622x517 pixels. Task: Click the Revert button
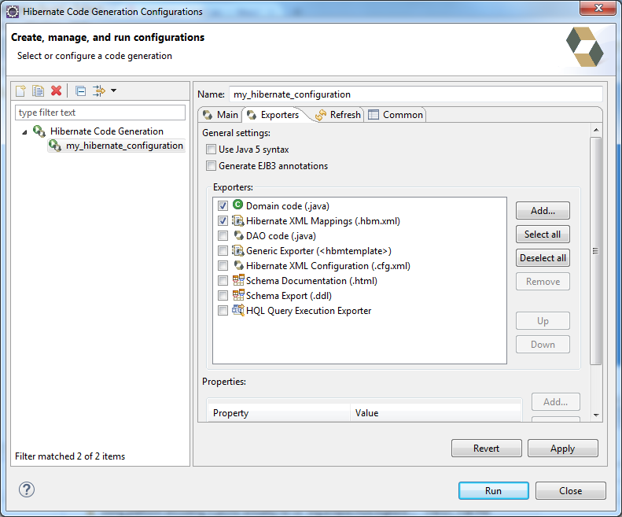tap(486, 449)
